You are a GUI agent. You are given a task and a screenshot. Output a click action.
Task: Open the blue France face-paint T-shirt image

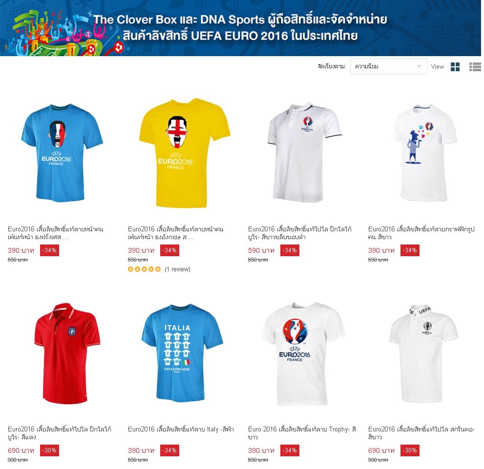[62, 153]
